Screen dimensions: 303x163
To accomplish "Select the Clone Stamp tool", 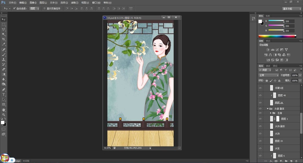I will tap(3, 60).
